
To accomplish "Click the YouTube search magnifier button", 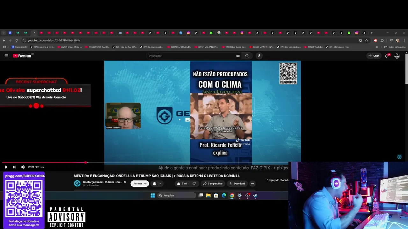I will click(247, 56).
